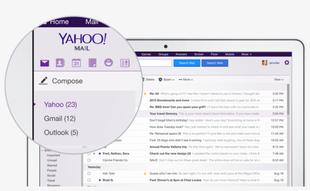Open the News feed icon

point(125,63)
